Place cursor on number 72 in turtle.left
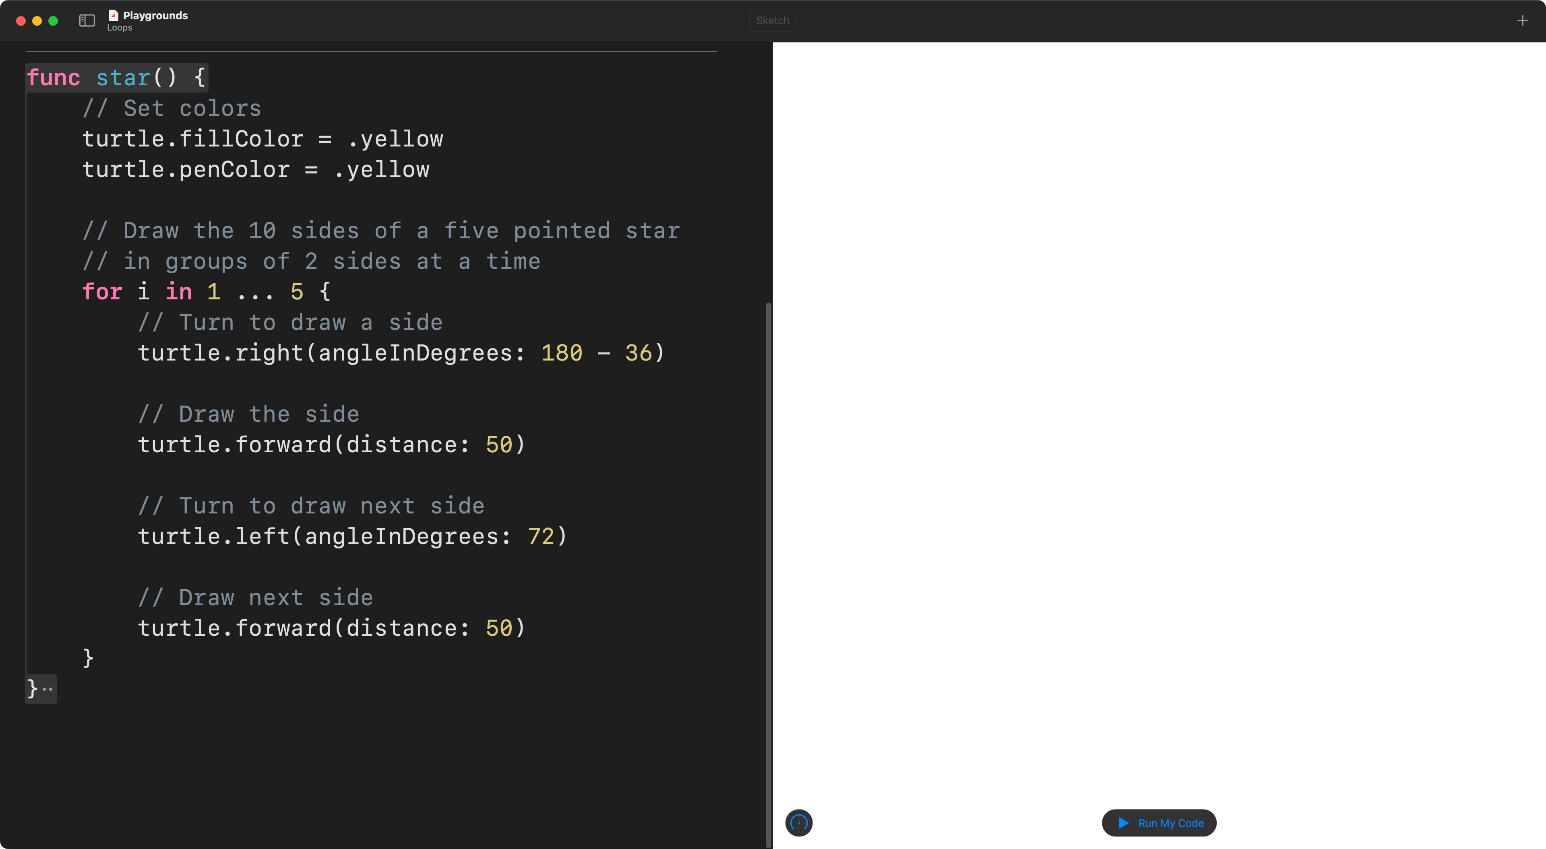 (x=541, y=536)
